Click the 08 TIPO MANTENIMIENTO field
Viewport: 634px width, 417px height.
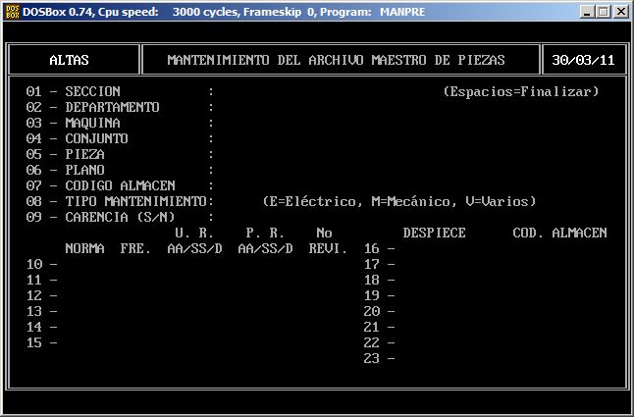236,201
